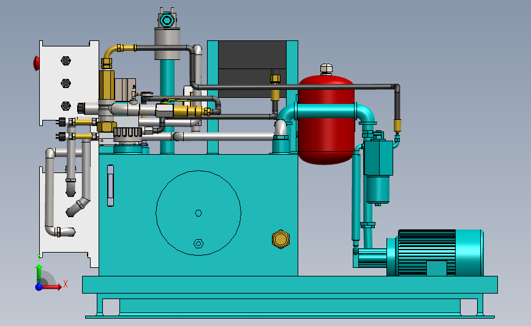531x326 pixels.
Task: Click the teal ring atop the breather
Action: 167,20
